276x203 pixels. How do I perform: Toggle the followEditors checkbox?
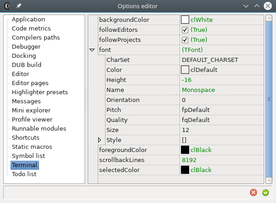[x=185, y=30]
